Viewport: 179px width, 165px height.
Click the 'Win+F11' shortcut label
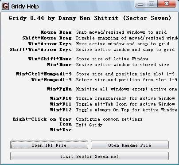coord(61,104)
